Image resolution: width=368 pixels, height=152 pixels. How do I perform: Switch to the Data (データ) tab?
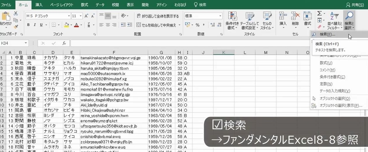(x=100, y=5)
